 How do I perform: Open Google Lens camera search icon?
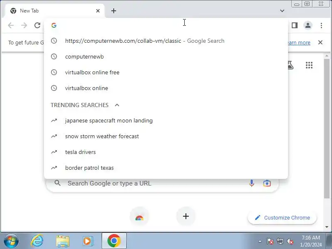[267, 183]
